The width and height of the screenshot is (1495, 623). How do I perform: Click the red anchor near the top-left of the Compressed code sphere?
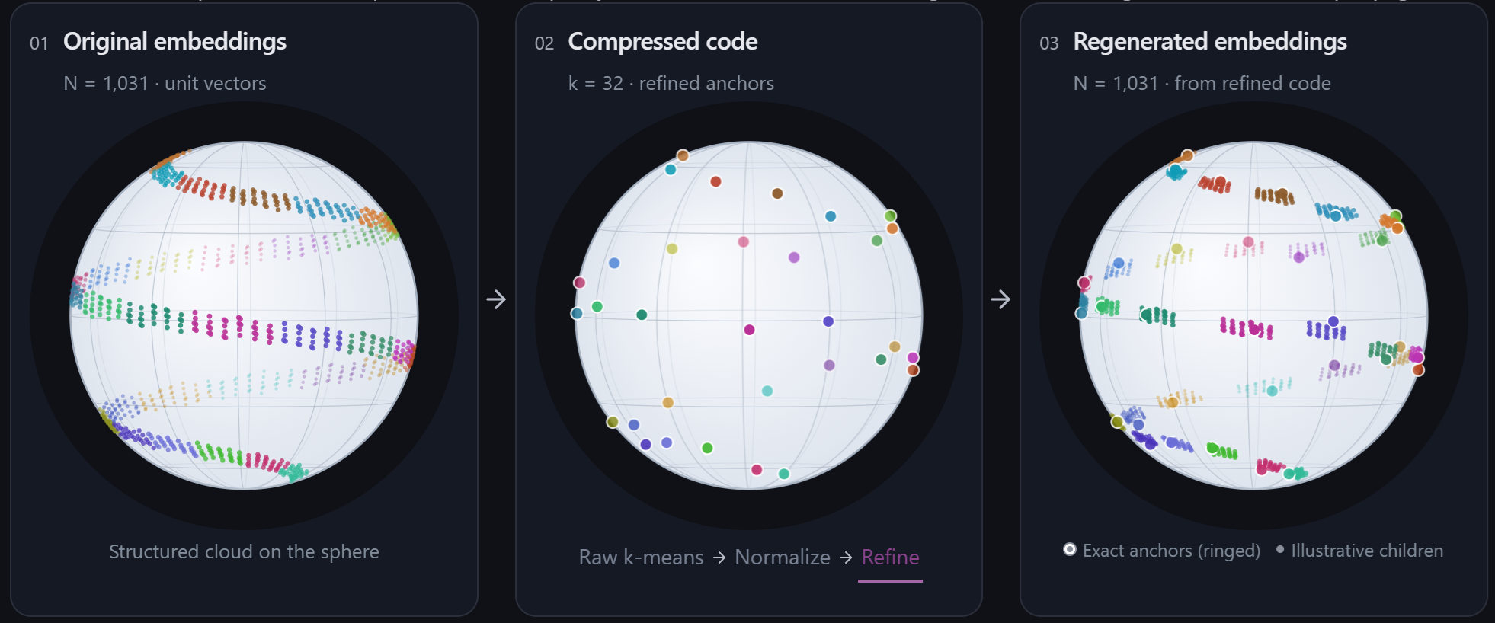click(715, 181)
